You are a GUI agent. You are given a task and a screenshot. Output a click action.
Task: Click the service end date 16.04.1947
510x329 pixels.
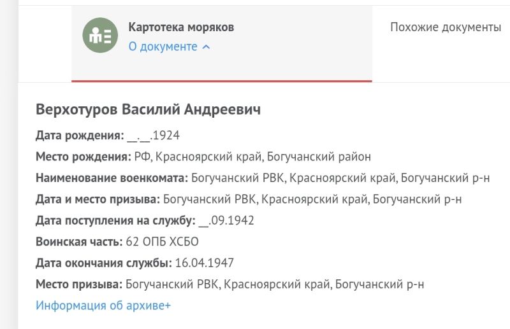pyautogui.click(x=204, y=263)
